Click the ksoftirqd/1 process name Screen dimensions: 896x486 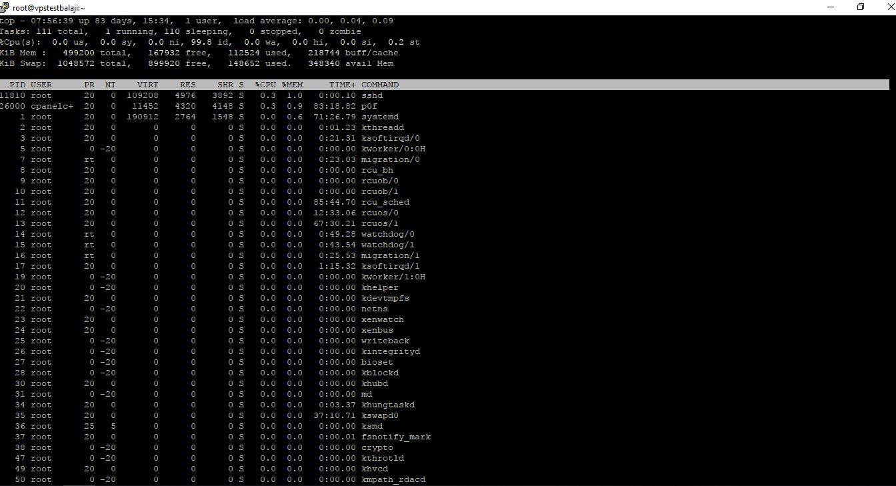(391, 266)
